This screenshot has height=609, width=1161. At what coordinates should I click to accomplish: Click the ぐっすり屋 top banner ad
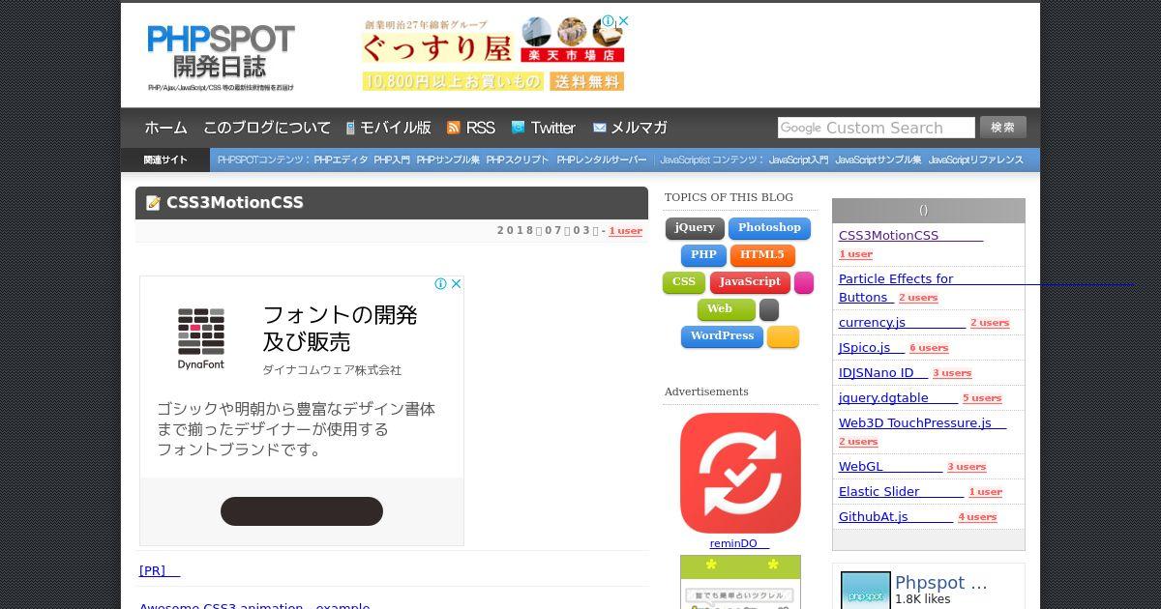pos(493,54)
